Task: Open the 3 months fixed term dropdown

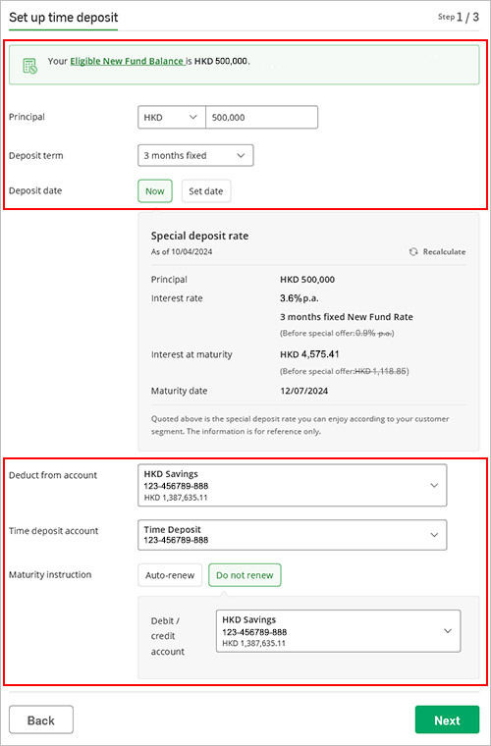Action: click(x=195, y=155)
